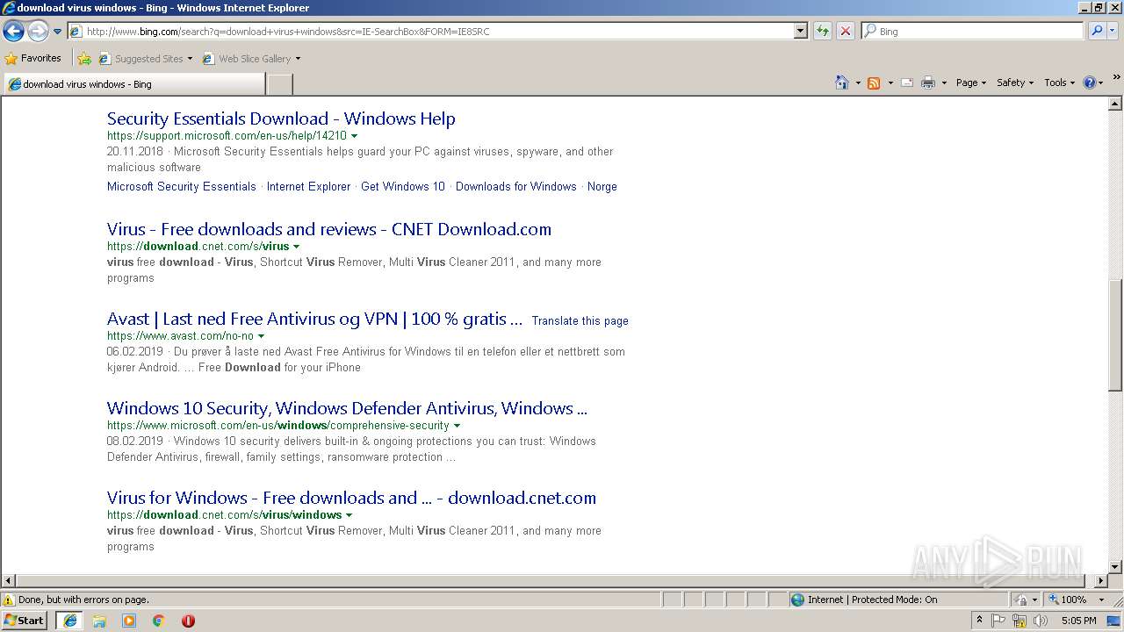Screen dimensions: 1124x632
Task: Open the red Opera taskbar icon
Action: click(x=188, y=621)
